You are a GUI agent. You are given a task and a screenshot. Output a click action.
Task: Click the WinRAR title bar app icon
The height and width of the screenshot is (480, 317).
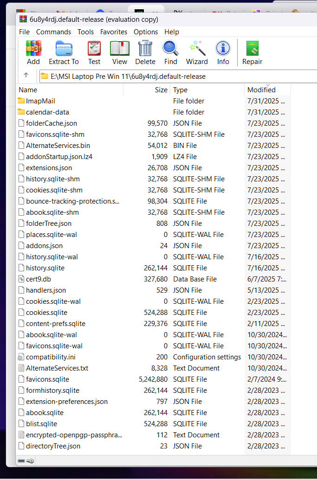(23, 19)
